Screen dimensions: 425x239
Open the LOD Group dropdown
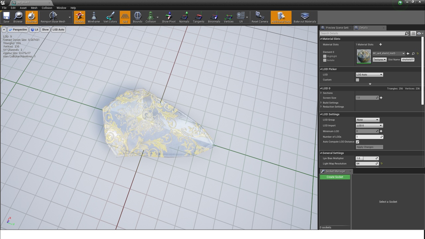tap(367, 120)
